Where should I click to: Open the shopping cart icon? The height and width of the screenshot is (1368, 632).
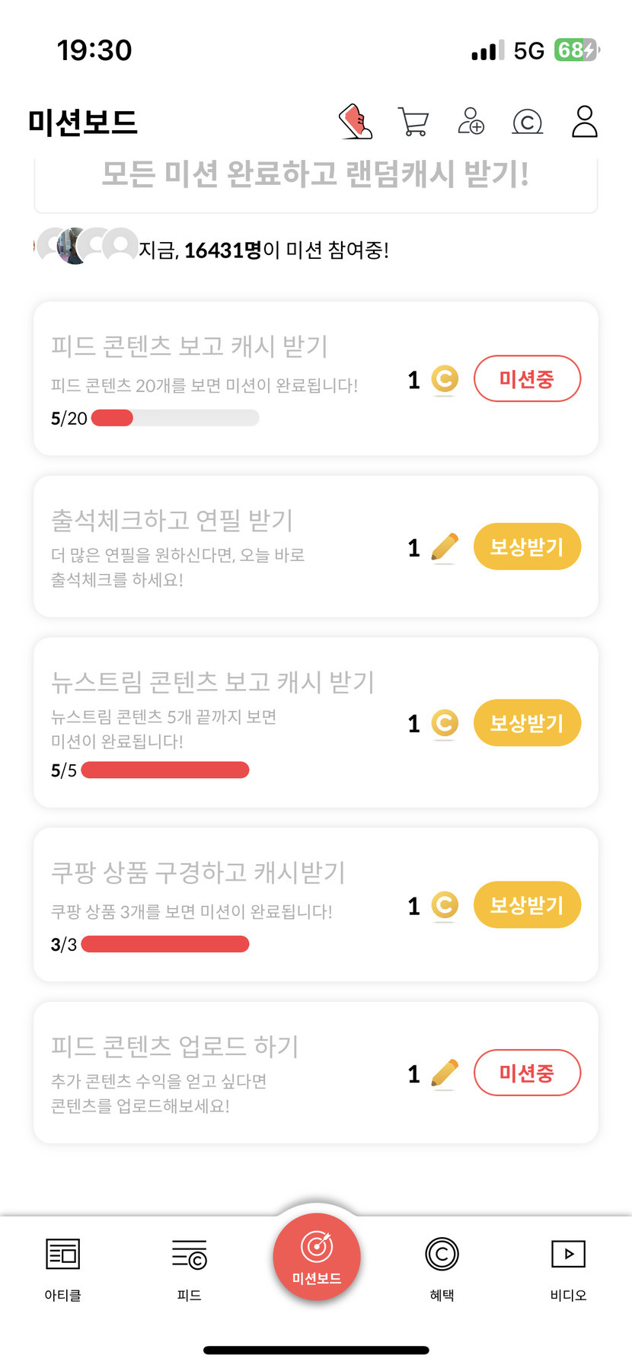413,122
